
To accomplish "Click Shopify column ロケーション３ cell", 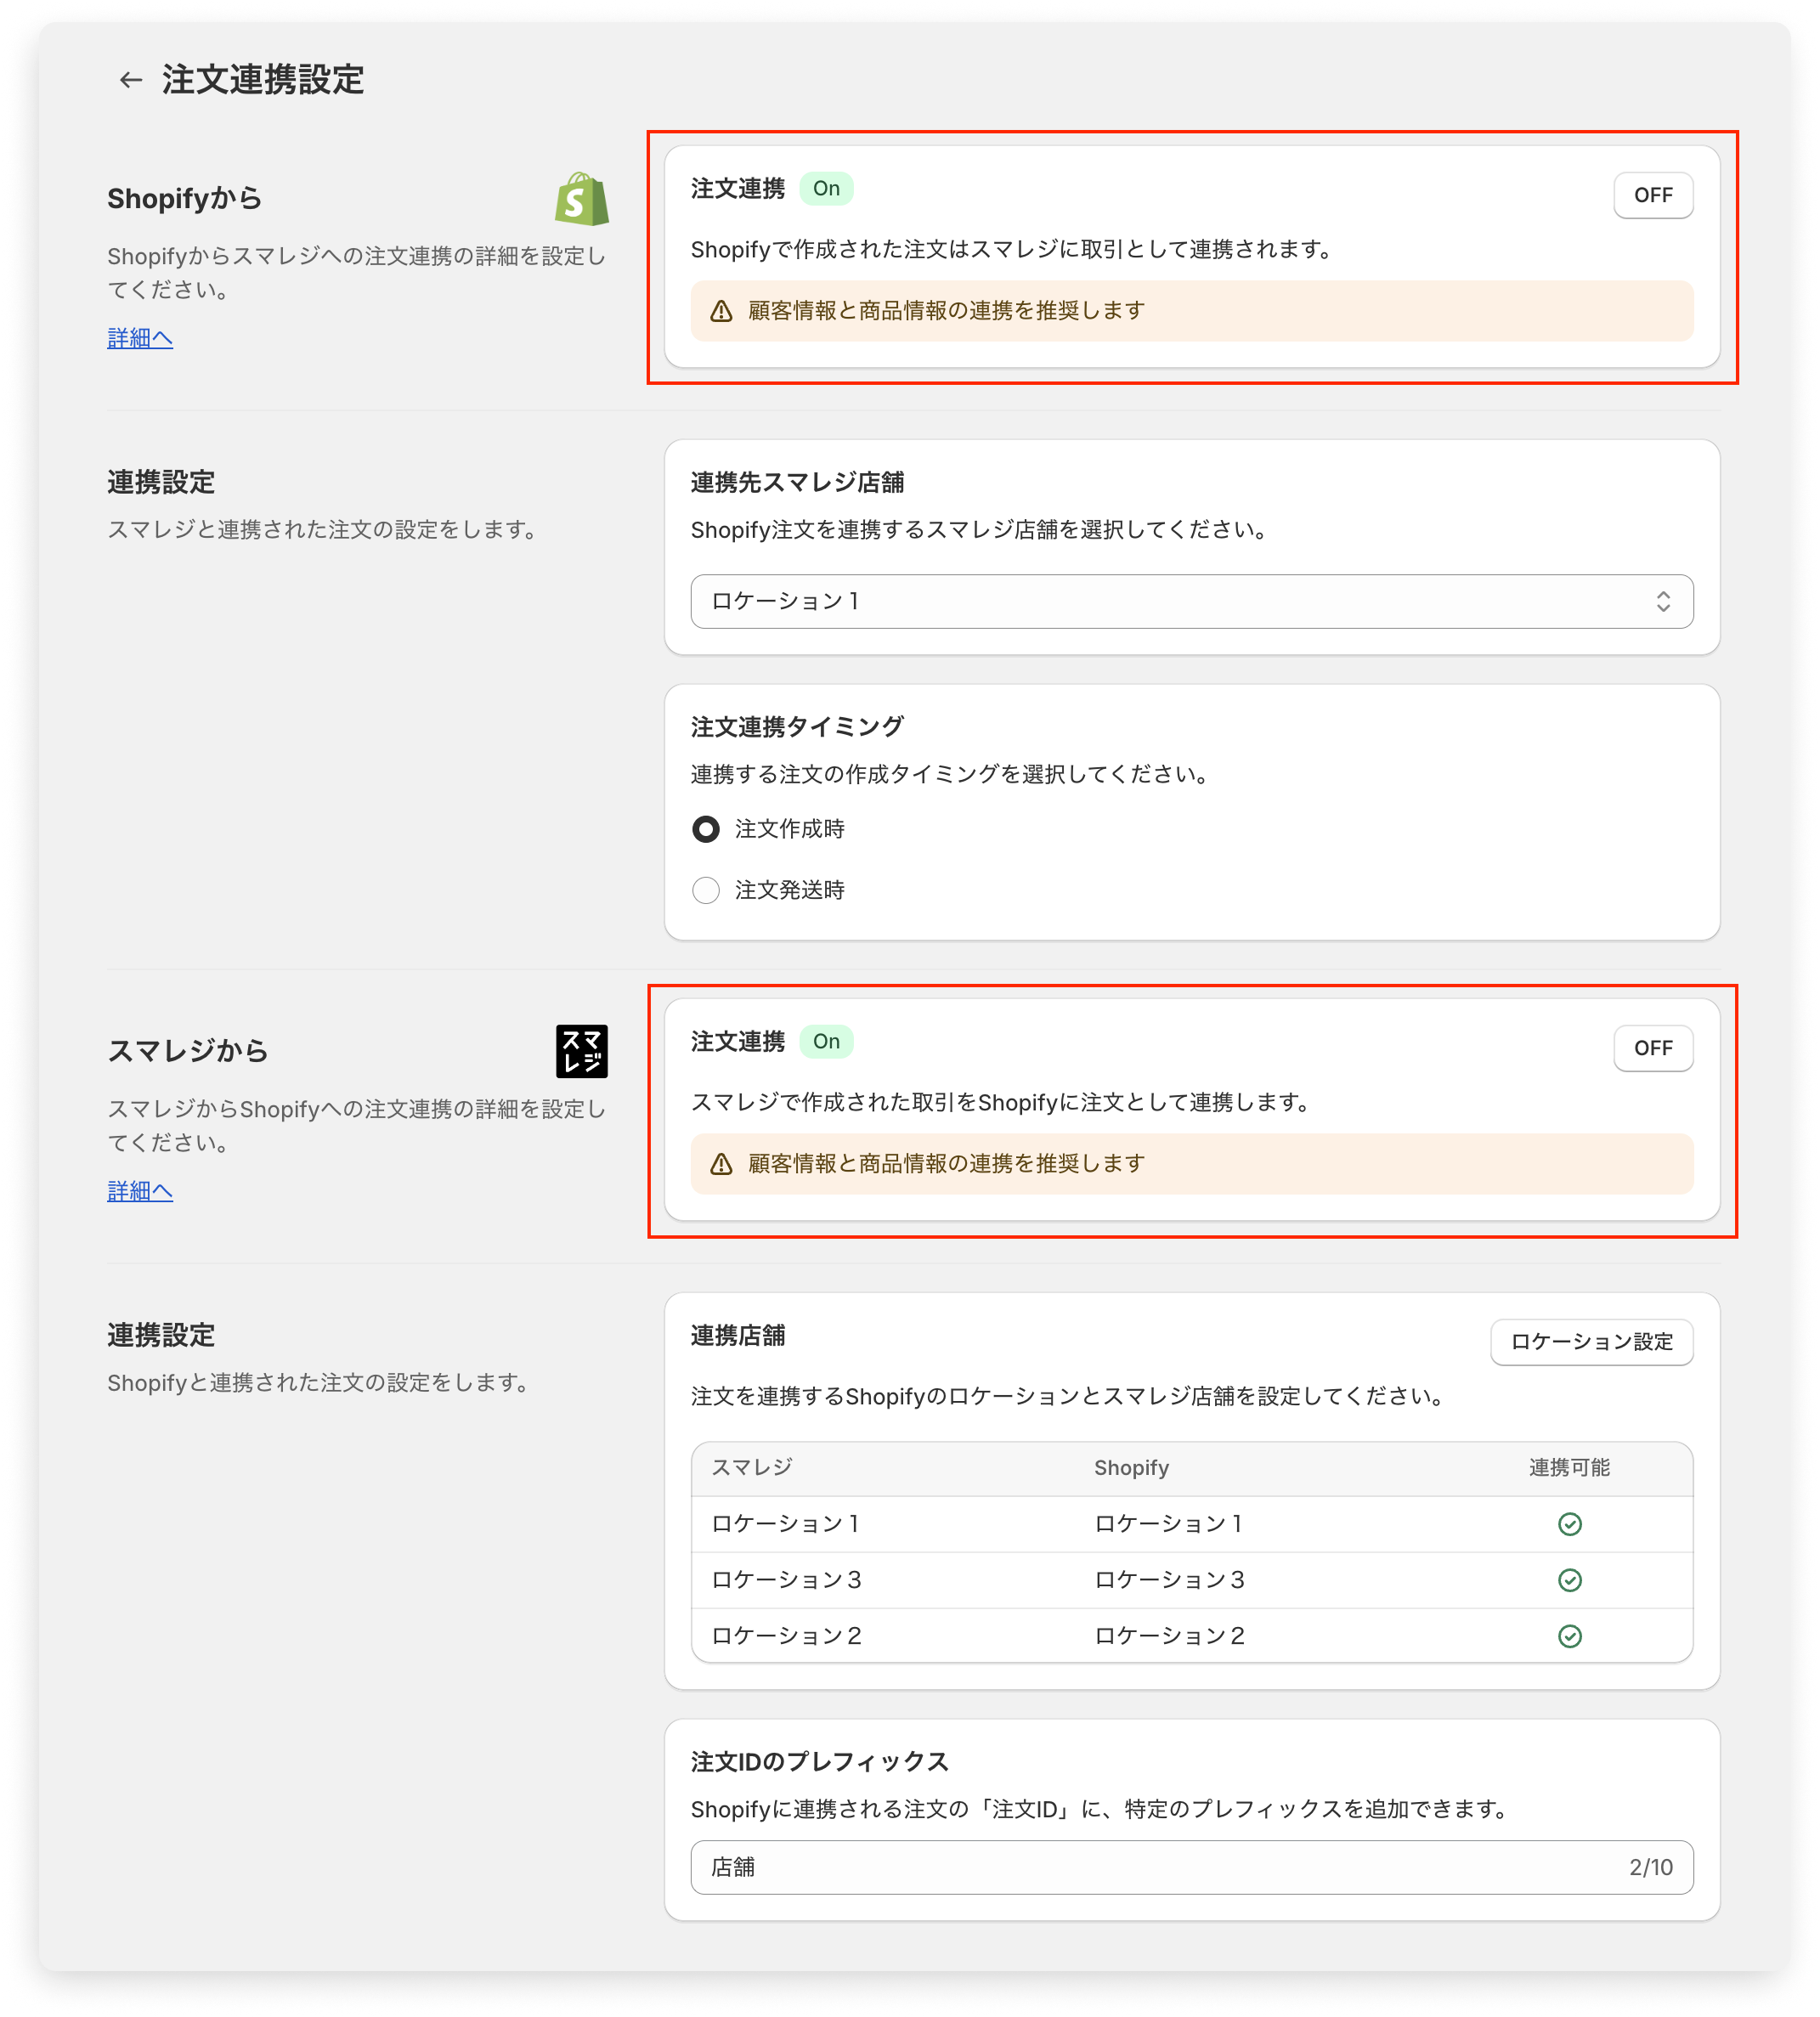I will click(1169, 1580).
